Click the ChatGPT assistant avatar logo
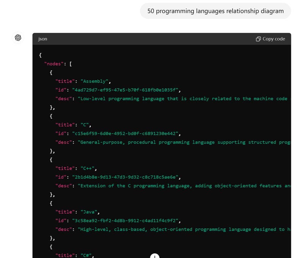This screenshot has width=303, height=258. (18, 38)
